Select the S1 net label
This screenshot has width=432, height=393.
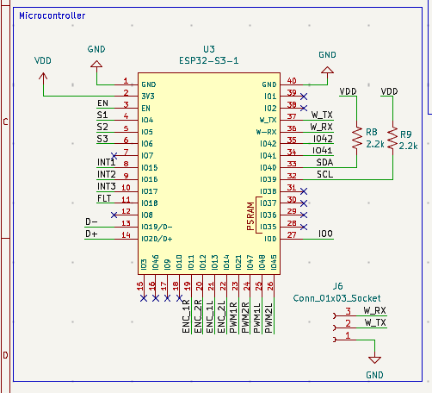(x=102, y=115)
